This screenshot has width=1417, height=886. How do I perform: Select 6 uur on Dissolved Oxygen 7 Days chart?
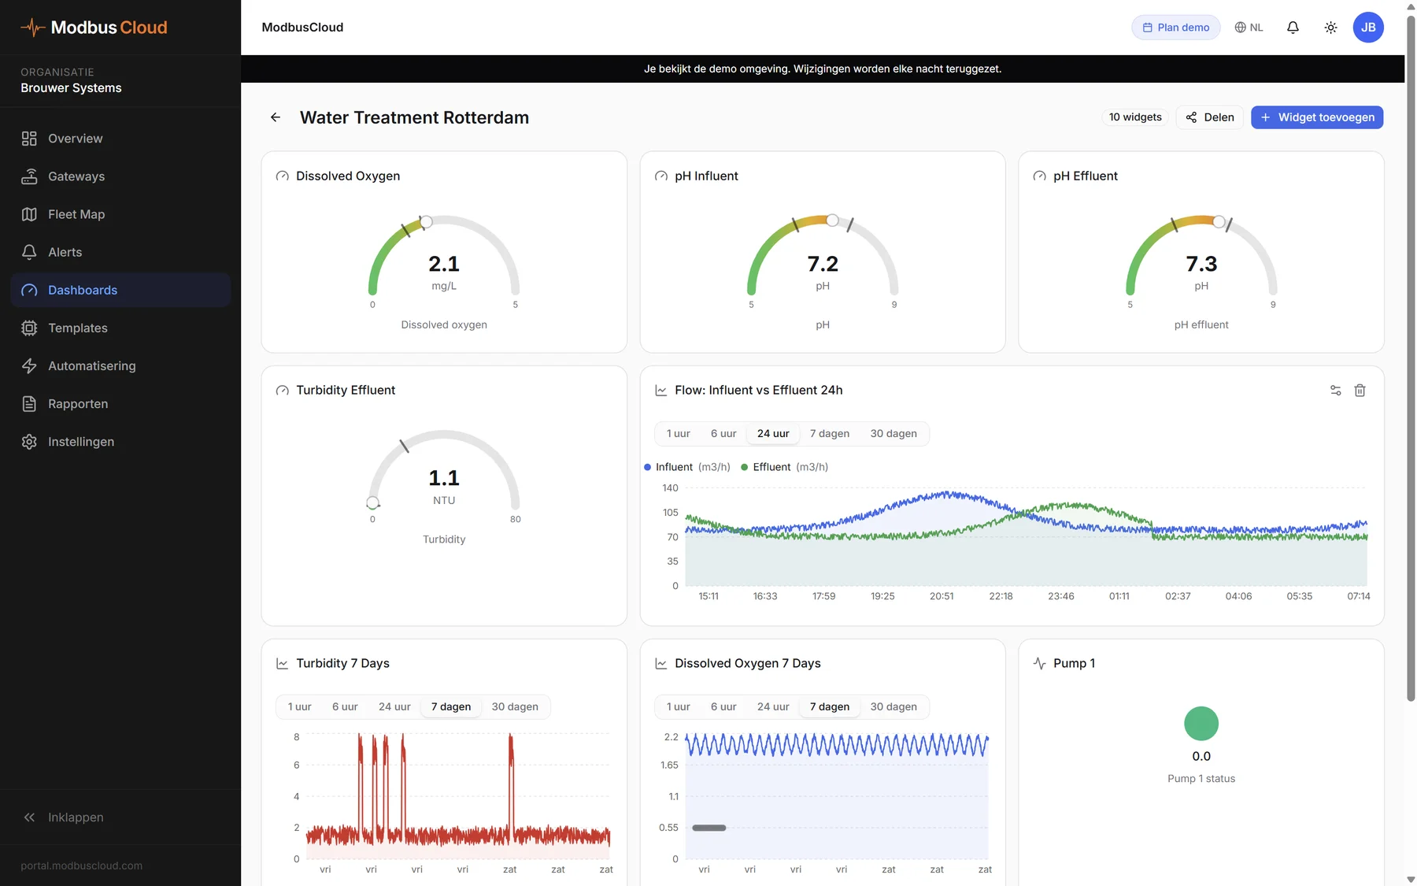[x=723, y=707]
